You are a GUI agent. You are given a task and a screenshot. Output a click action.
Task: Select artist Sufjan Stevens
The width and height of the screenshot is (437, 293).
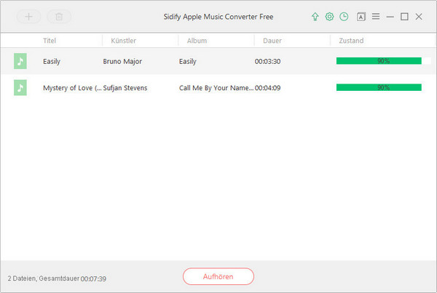(125, 88)
